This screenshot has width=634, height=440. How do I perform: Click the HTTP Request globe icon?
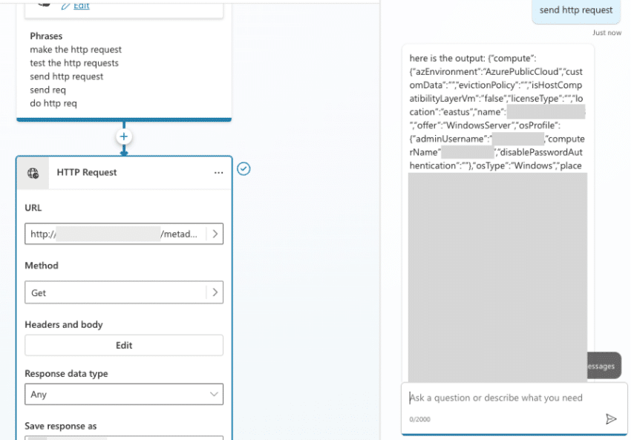point(33,173)
